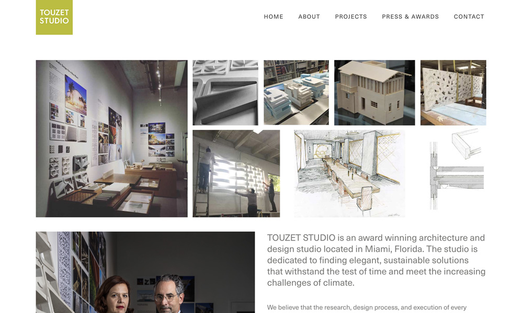Select the blue and white massing models photo

pos(296,92)
